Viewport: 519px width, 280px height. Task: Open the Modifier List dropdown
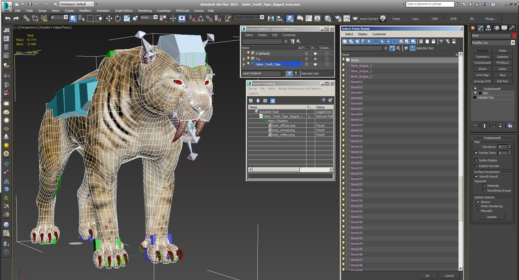pyautogui.click(x=493, y=43)
